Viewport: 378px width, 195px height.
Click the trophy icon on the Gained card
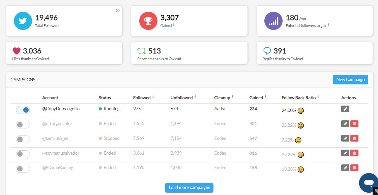pyautogui.click(x=147, y=21)
